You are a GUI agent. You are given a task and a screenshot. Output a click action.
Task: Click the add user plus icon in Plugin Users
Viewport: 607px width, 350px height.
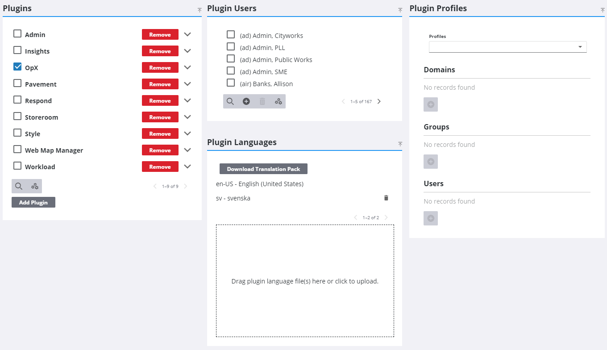coord(246,101)
